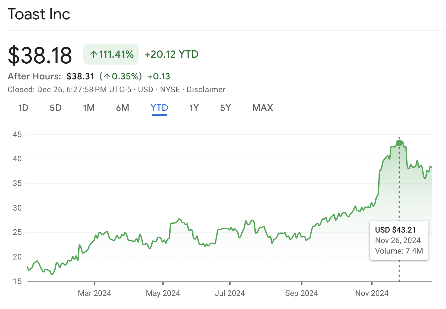446x309 pixels.
Task: Open the 6M performance view
Action: pyautogui.click(x=122, y=108)
